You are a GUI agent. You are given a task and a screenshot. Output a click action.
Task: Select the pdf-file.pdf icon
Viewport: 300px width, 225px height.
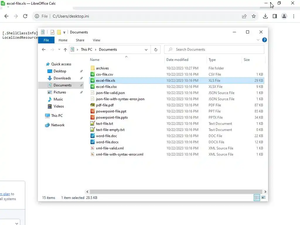point(92,105)
